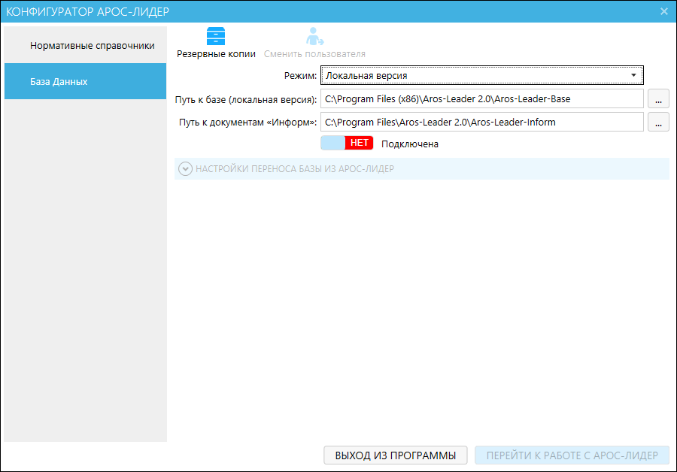The height and width of the screenshot is (472, 677).
Task: Click the Путь к документам «Информ» label
Action: point(247,123)
